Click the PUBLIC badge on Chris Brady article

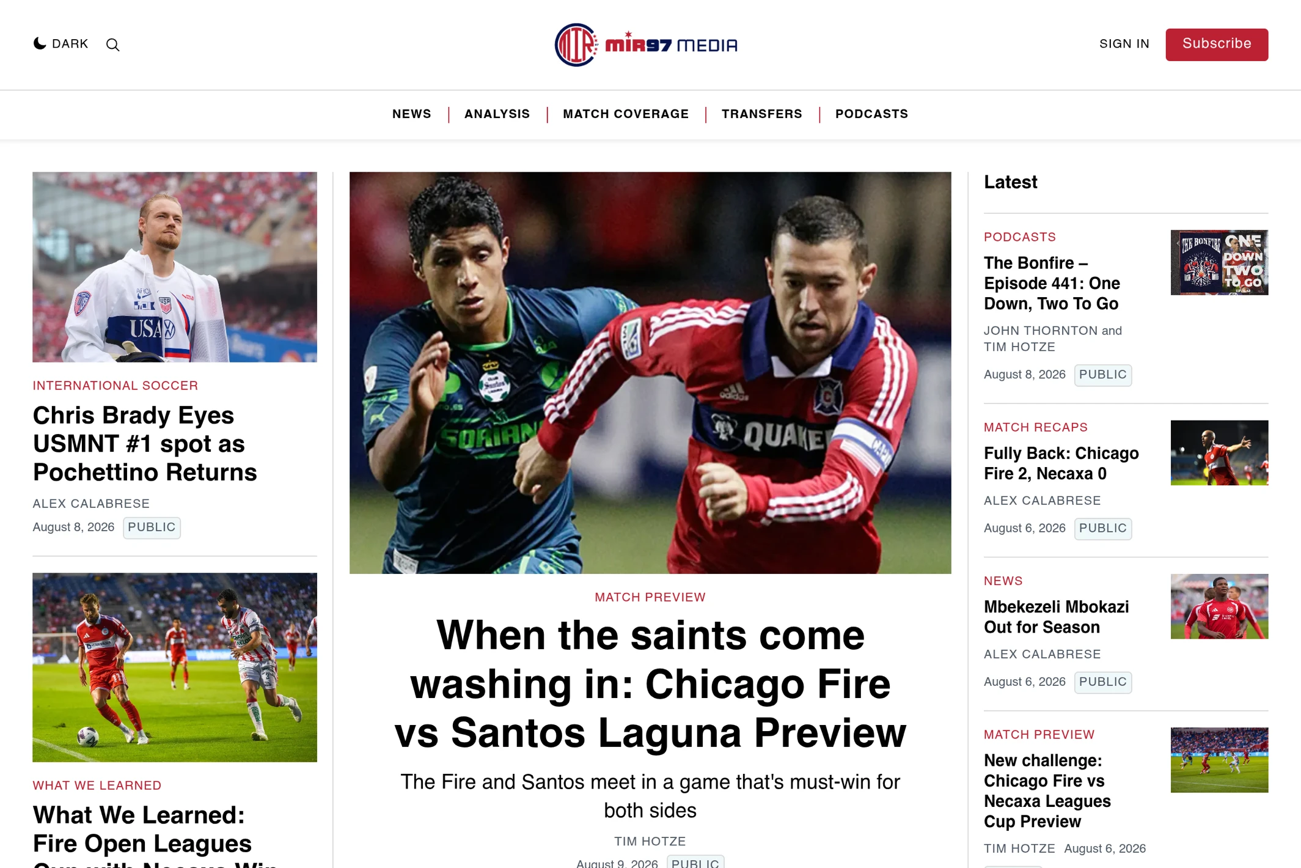[x=152, y=527]
